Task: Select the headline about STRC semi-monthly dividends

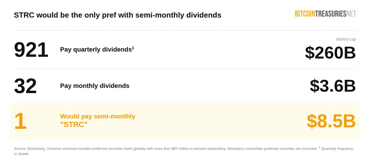Action: pos(117,15)
